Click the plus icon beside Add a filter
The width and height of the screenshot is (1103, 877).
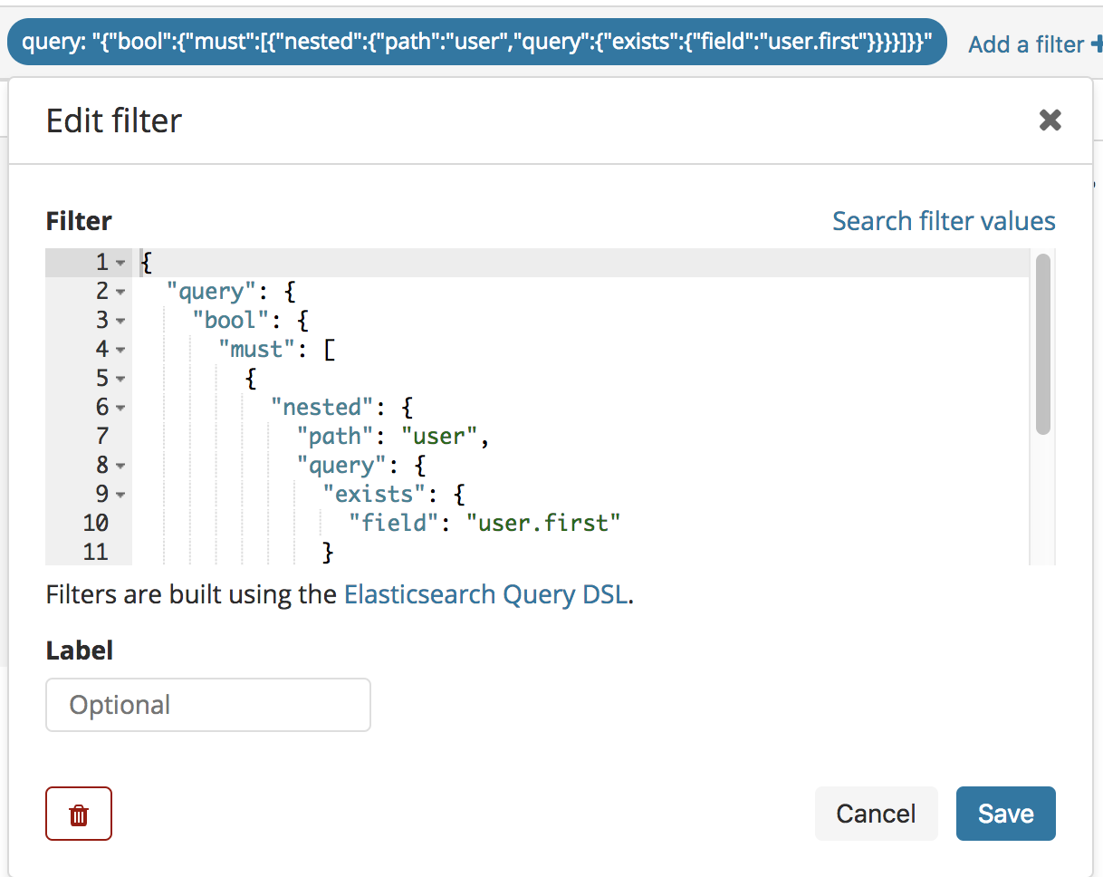[1097, 43]
